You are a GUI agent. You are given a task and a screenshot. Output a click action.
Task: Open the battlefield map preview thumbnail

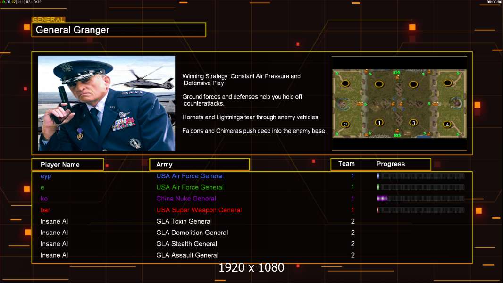(399, 104)
